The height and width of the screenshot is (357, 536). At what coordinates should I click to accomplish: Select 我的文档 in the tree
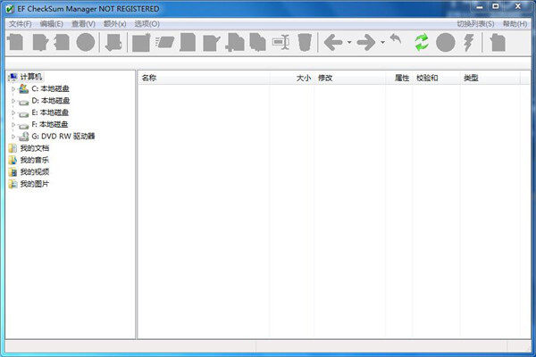pyautogui.click(x=35, y=148)
